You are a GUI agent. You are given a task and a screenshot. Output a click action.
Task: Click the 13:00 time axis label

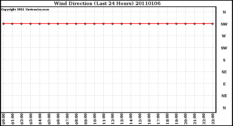[x=122, y=119]
